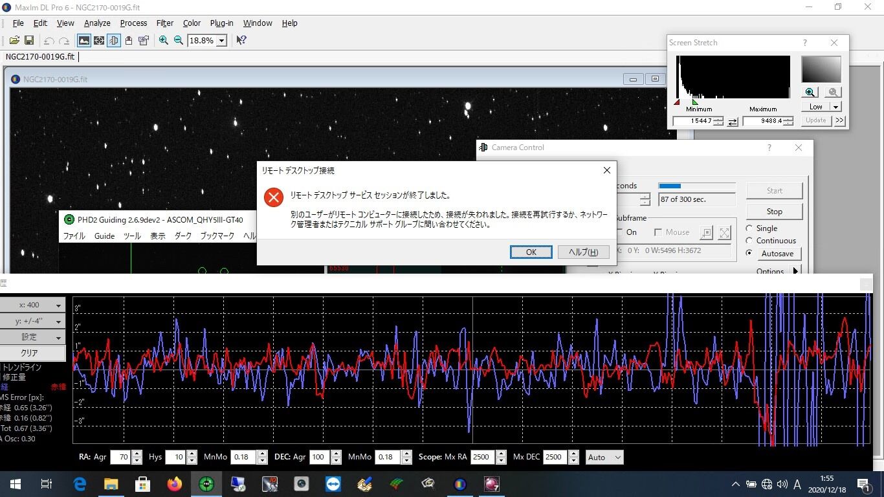Click the Open file icon in MaxIm toolbar

14,40
